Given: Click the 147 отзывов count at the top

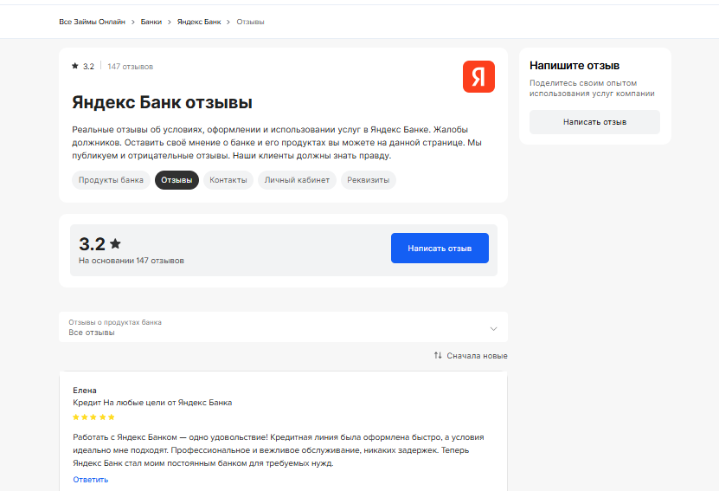Looking at the screenshot, I should pos(131,67).
